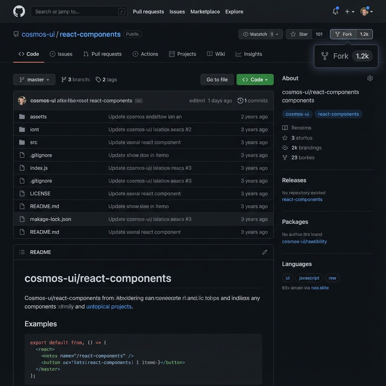Screen dimensions: 386x386
Task: Click the repository book icon beside cosmos-ui
Action: point(16,34)
